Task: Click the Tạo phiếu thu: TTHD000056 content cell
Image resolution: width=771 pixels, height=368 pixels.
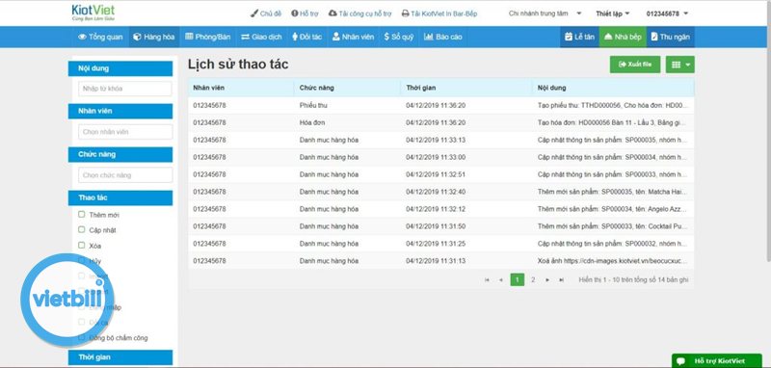Action: click(x=613, y=106)
